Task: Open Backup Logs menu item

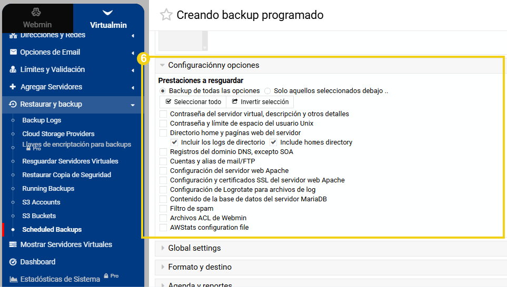Action: [x=42, y=120]
